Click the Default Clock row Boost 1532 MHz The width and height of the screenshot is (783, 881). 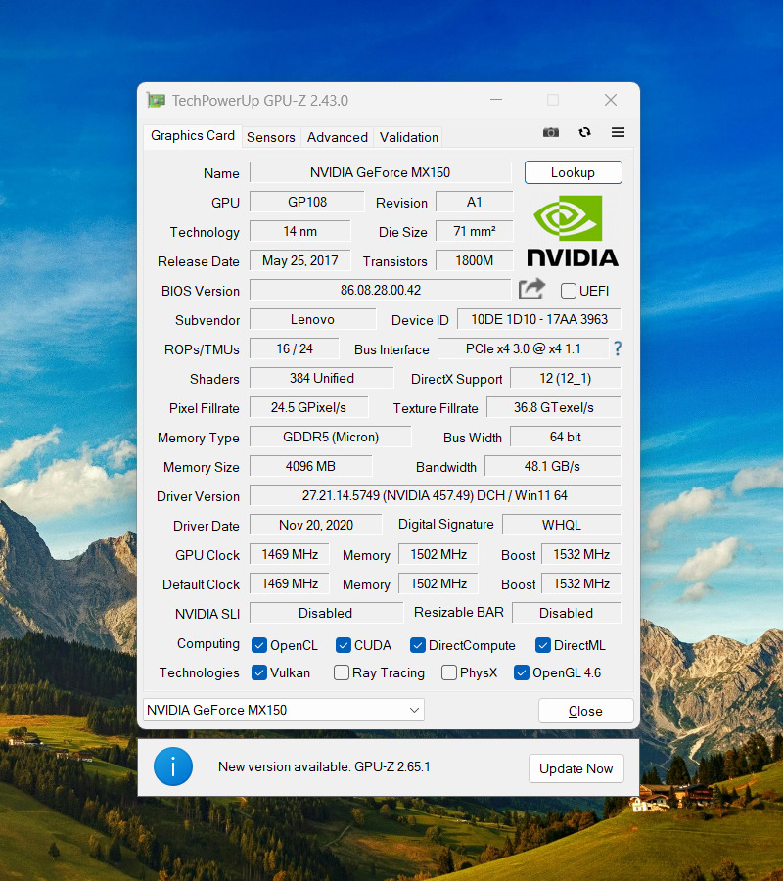[x=581, y=583]
